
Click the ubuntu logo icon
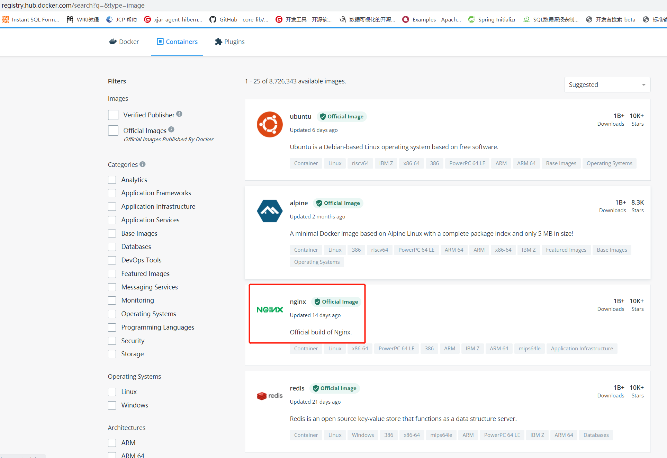click(x=270, y=124)
